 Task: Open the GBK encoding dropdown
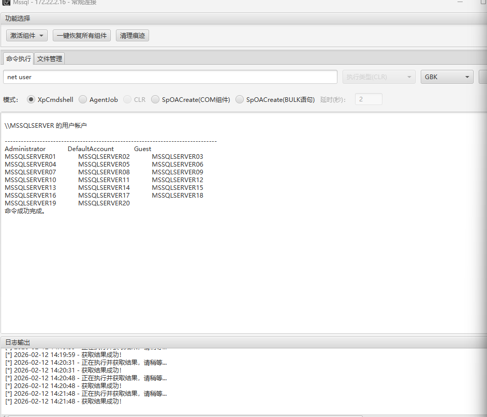point(447,77)
